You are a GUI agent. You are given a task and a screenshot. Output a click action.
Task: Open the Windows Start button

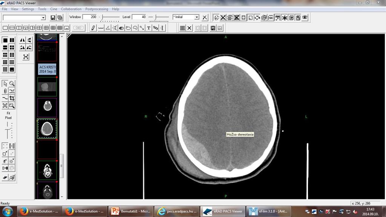(7, 211)
